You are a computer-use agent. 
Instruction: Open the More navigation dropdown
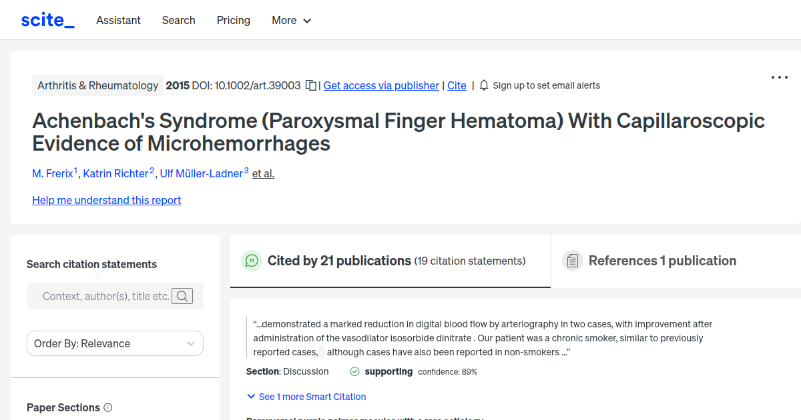tap(291, 21)
